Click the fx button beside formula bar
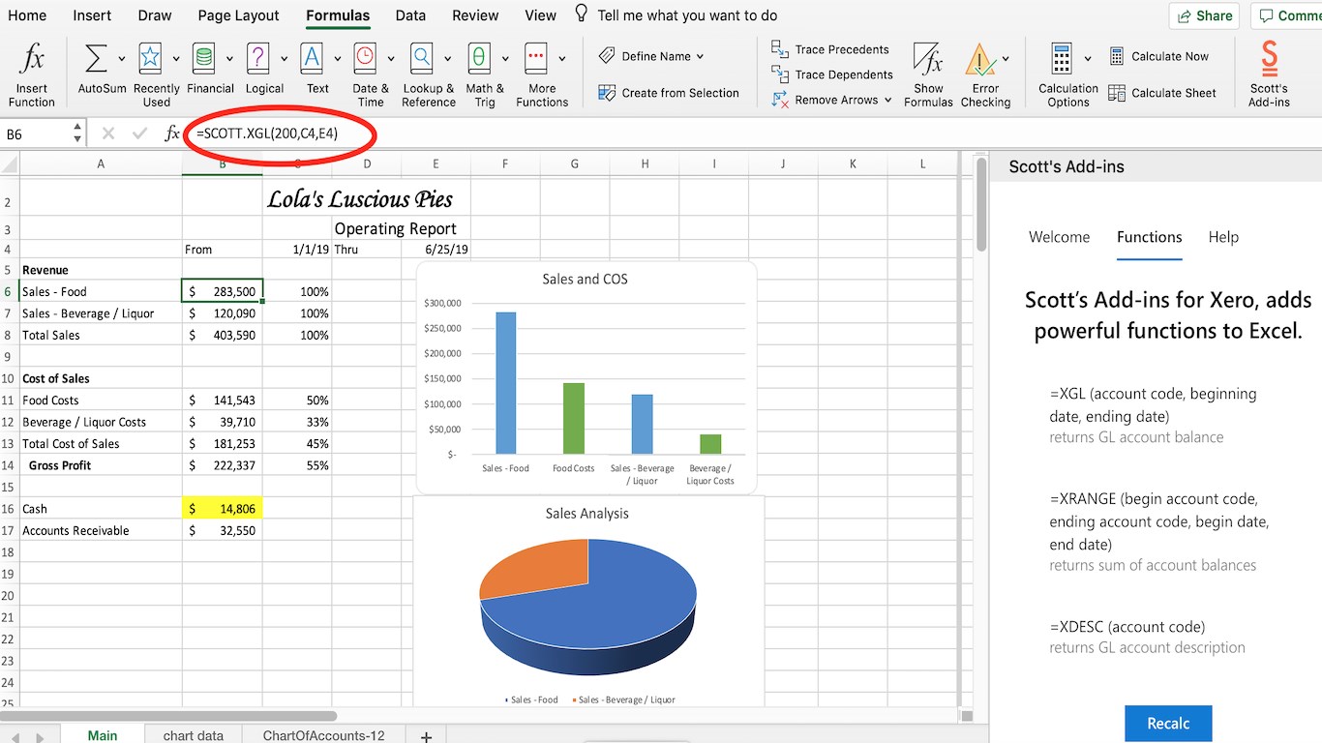This screenshot has height=743, width=1322. tap(172, 134)
